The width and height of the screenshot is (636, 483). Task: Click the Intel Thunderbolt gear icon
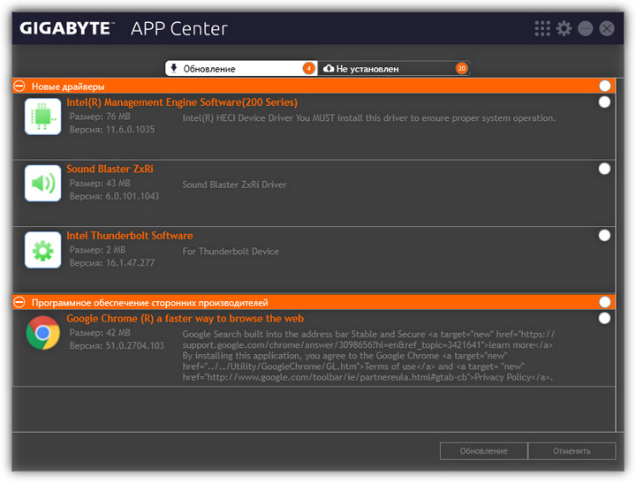pos(42,250)
